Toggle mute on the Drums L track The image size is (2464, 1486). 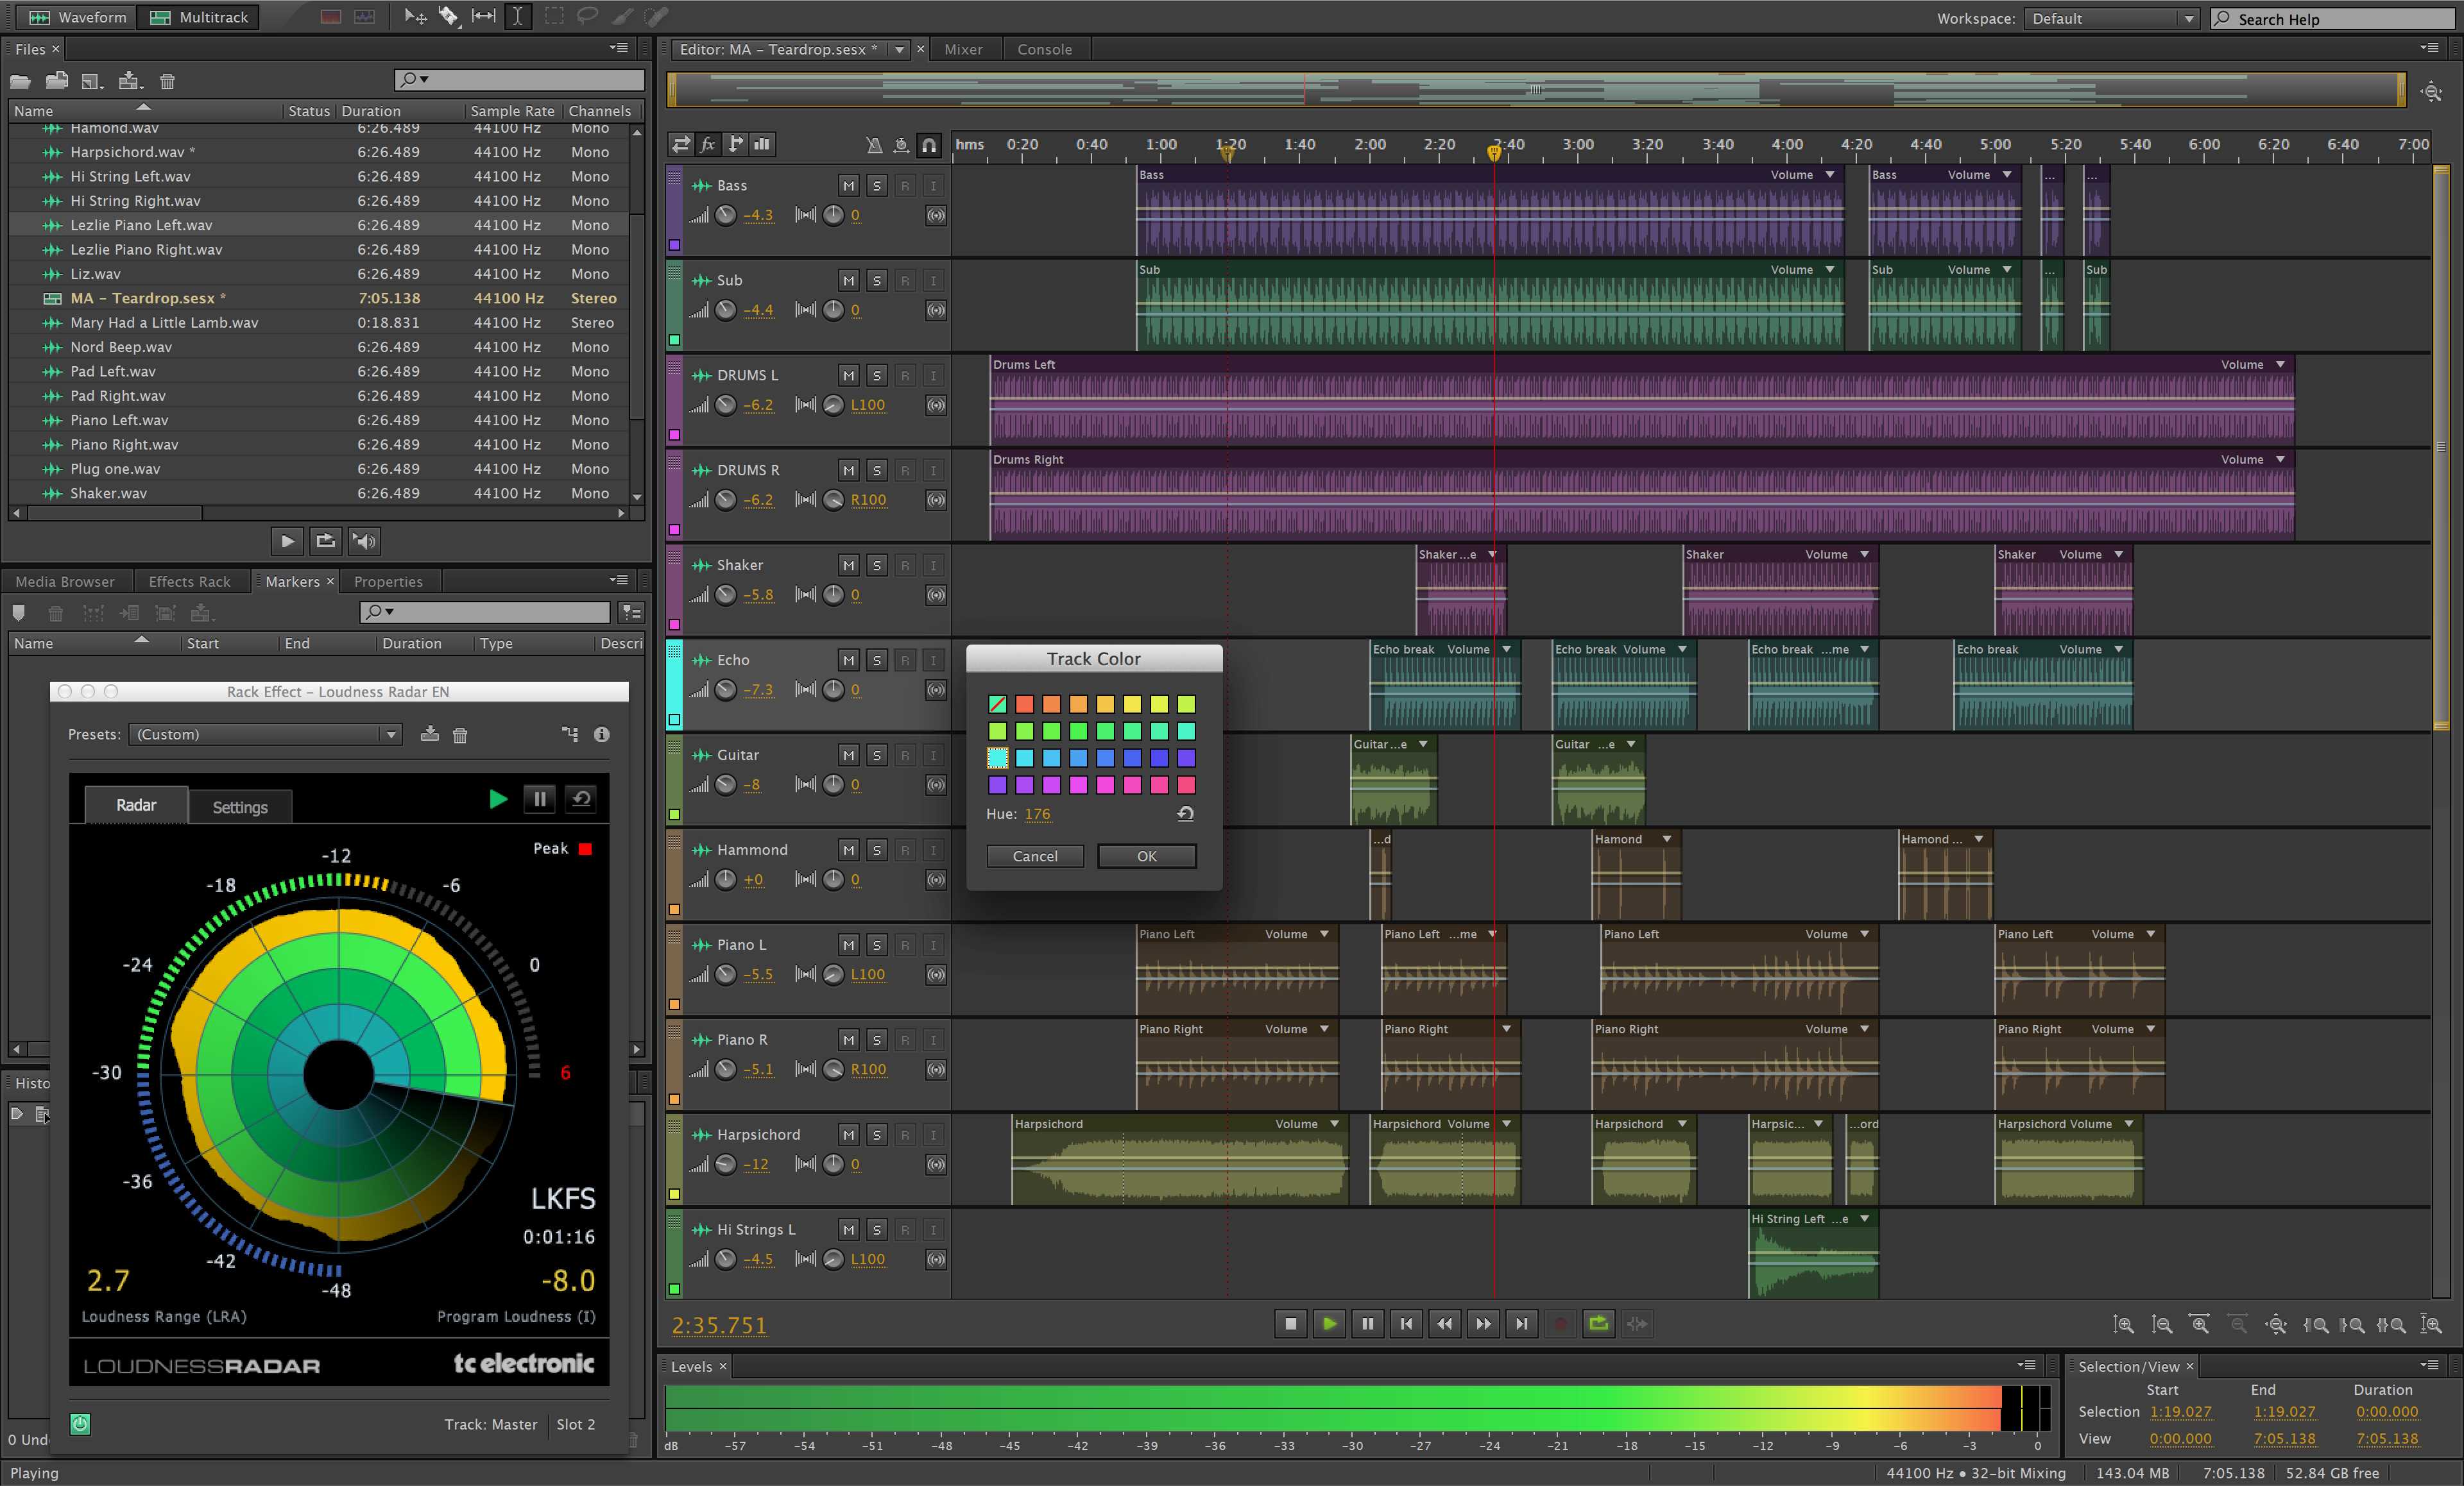pos(845,373)
